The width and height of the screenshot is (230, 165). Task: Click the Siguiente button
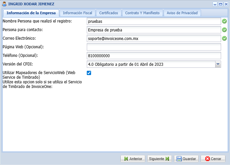click(x=159, y=159)
